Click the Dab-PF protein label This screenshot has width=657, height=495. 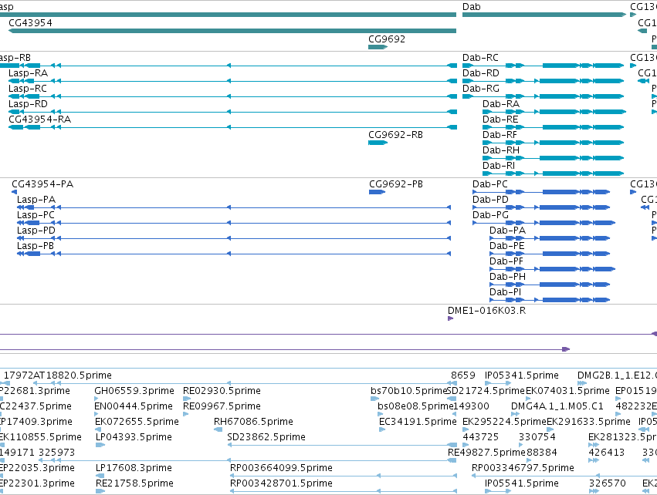(506, 262)
